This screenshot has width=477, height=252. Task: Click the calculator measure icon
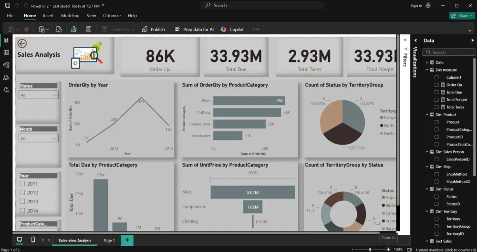click(x=89, y=29)
